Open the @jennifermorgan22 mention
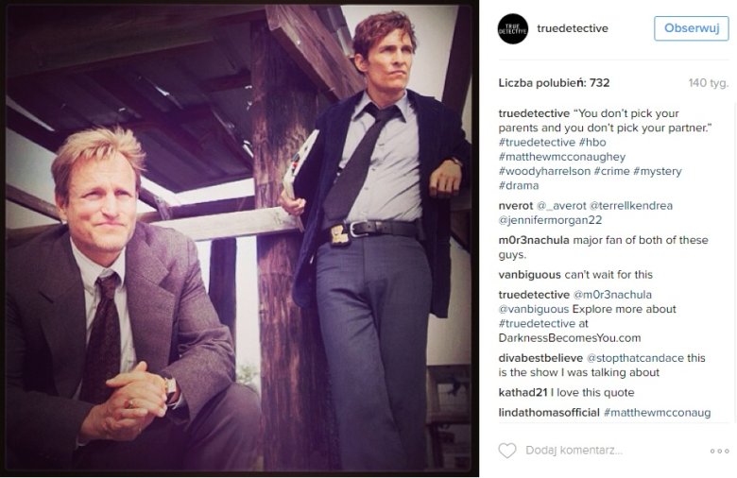The height and width of the screenshot is (478, 737). pyautogui.click(x=549, y=220)
